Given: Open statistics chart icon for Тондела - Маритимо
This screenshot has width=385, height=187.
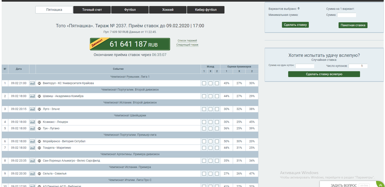Looking at the screenshot, I should click(x=32, y=148).
